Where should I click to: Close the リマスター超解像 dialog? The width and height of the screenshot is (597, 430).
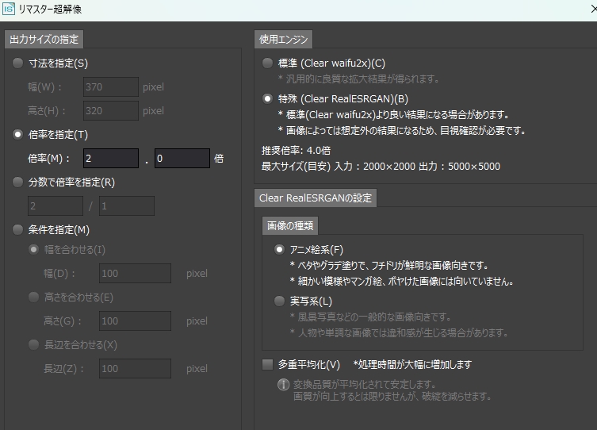click(x=593, y=9)
